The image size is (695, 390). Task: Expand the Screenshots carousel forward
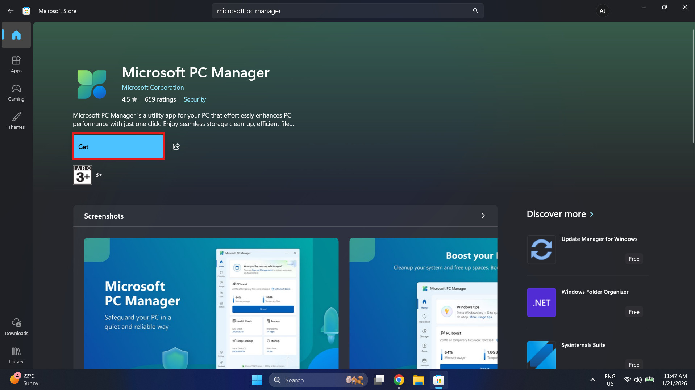point(483,216)
